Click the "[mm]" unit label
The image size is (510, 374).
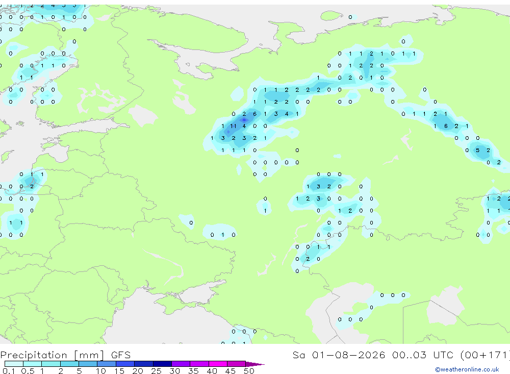89,355
